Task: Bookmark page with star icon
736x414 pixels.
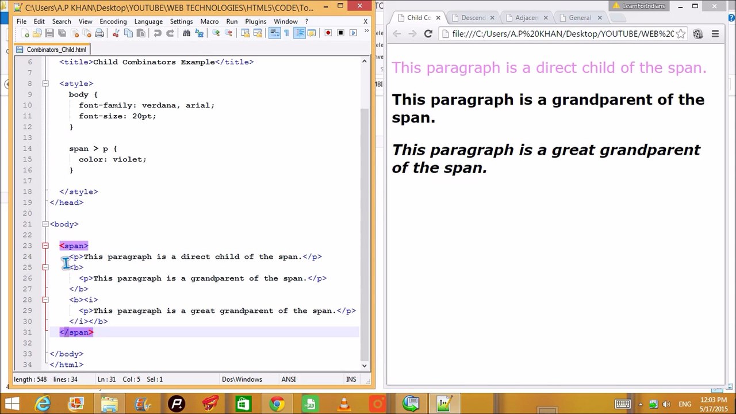Action: (x=681, y=34)
